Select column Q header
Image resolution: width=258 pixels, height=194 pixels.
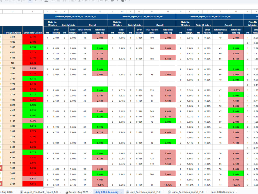pyautogui.click(x=168, y=12)
